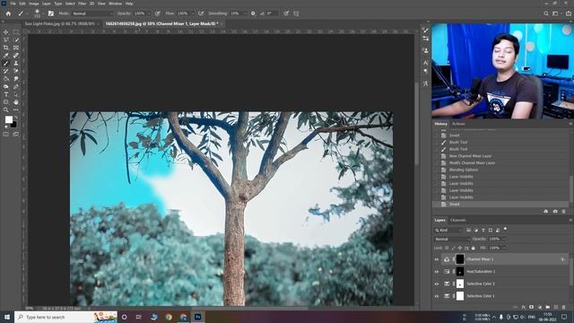574x323 pixels.
Task: Add a layer style fx icon
Action: [x=524, y=307]
